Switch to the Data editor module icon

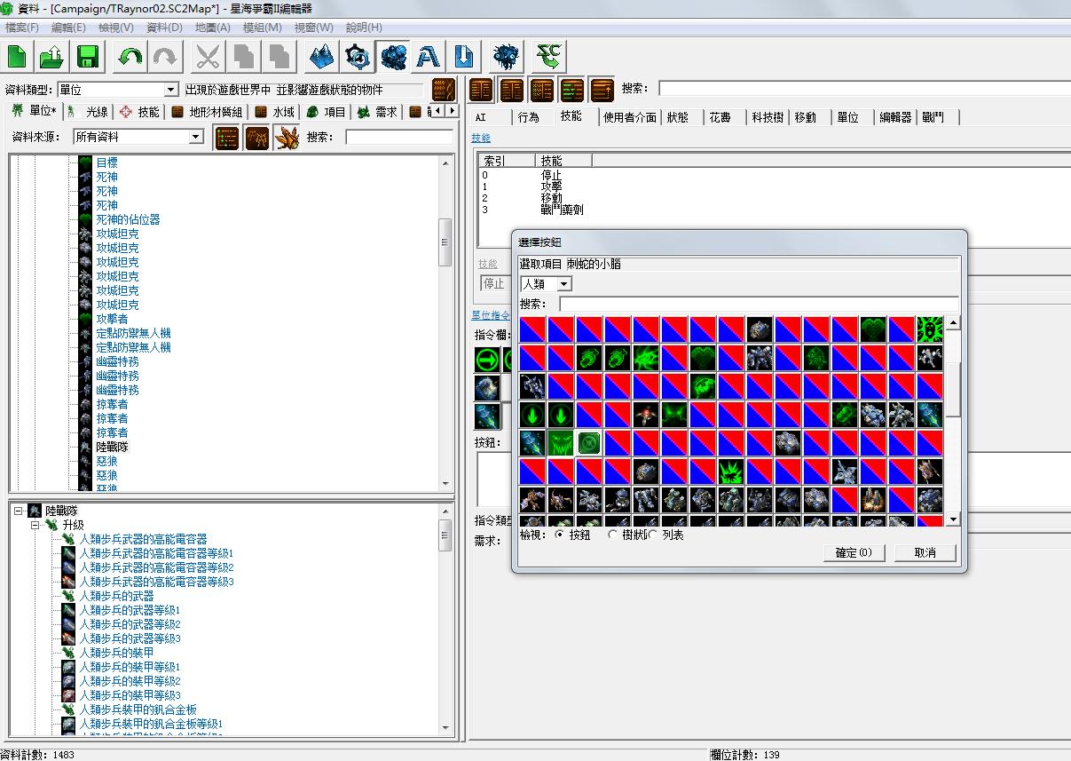(x=392, y=58)
